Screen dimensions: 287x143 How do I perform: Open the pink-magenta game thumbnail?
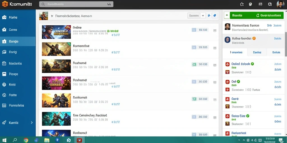56,83
